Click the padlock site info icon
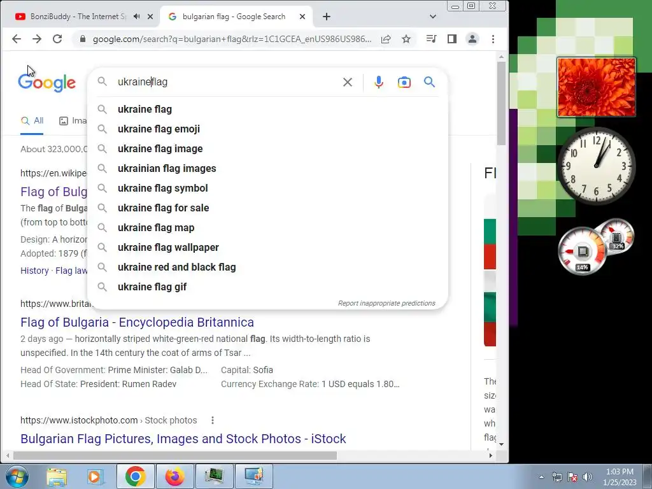Image resolution: width=652 pixels, height=489 pixels. coord(83,39)
